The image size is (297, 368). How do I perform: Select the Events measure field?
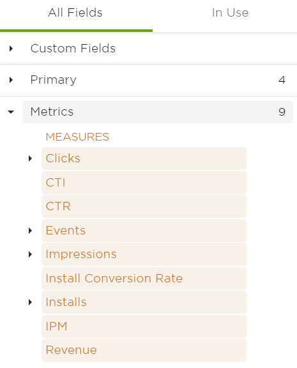tap(144, 231)
